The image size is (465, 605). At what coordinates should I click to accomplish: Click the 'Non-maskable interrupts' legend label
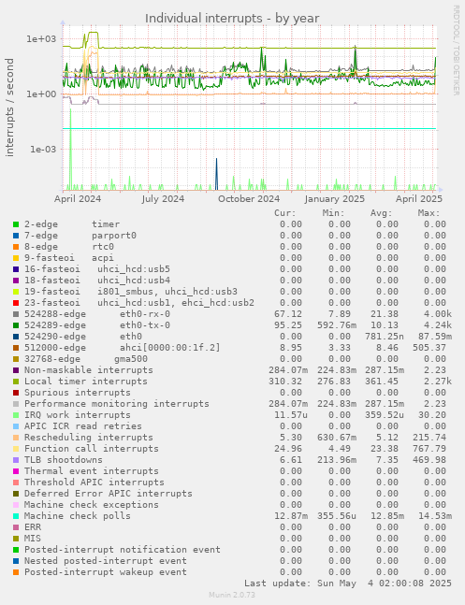(x=89, y=369)
